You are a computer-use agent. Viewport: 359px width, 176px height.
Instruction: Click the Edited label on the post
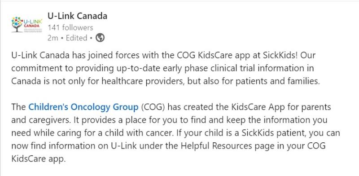[x=76, y=38]
